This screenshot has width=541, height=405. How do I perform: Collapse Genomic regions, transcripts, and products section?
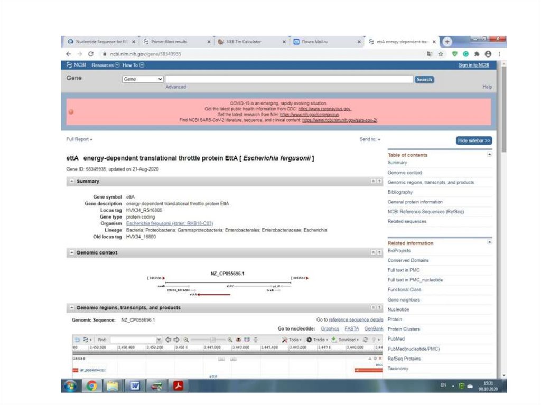pos(72,307)
